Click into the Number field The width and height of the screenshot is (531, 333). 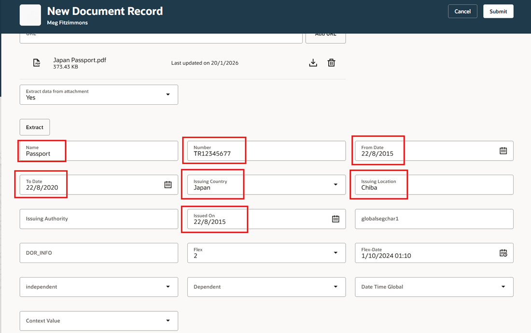[x=266, y=151]
